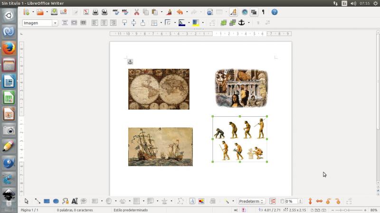Click 'Estilo predeterminado' page style
Screen dimensions: 380x213
point(131,210)
